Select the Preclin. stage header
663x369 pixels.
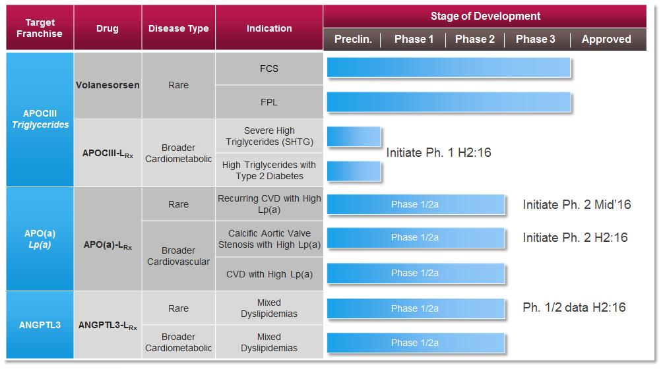click(353, 39)
